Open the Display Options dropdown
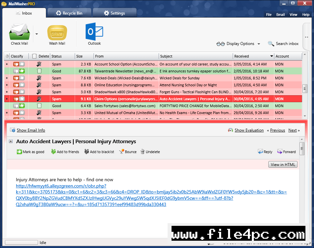The height and width of the screenshot is (248, 314). (x=238, y=44)
